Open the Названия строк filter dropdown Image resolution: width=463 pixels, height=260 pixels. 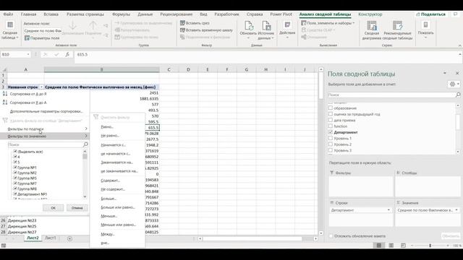(x=41, y=87)
